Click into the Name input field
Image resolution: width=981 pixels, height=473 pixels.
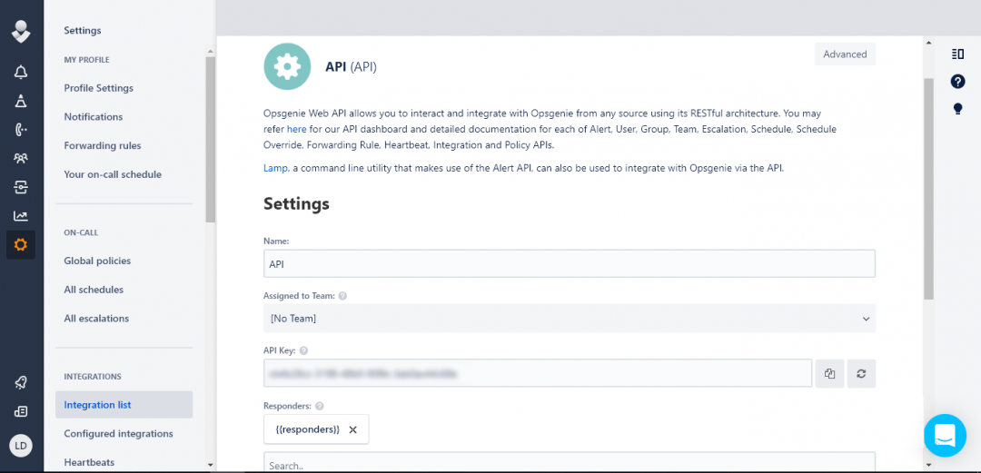tap(569, 264)
